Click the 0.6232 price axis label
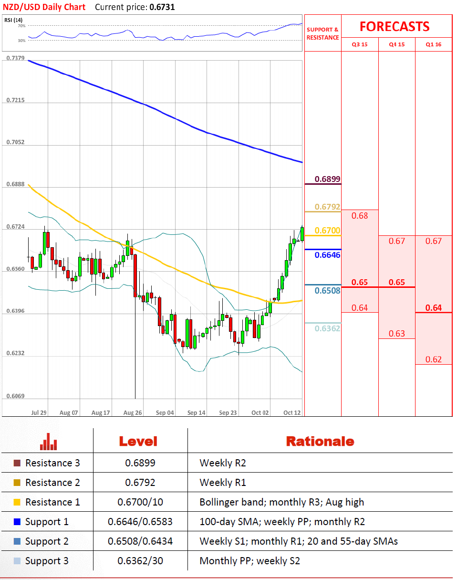Image resolution: width=457 pixels, height=580 pixels. (x=15, y=354)
